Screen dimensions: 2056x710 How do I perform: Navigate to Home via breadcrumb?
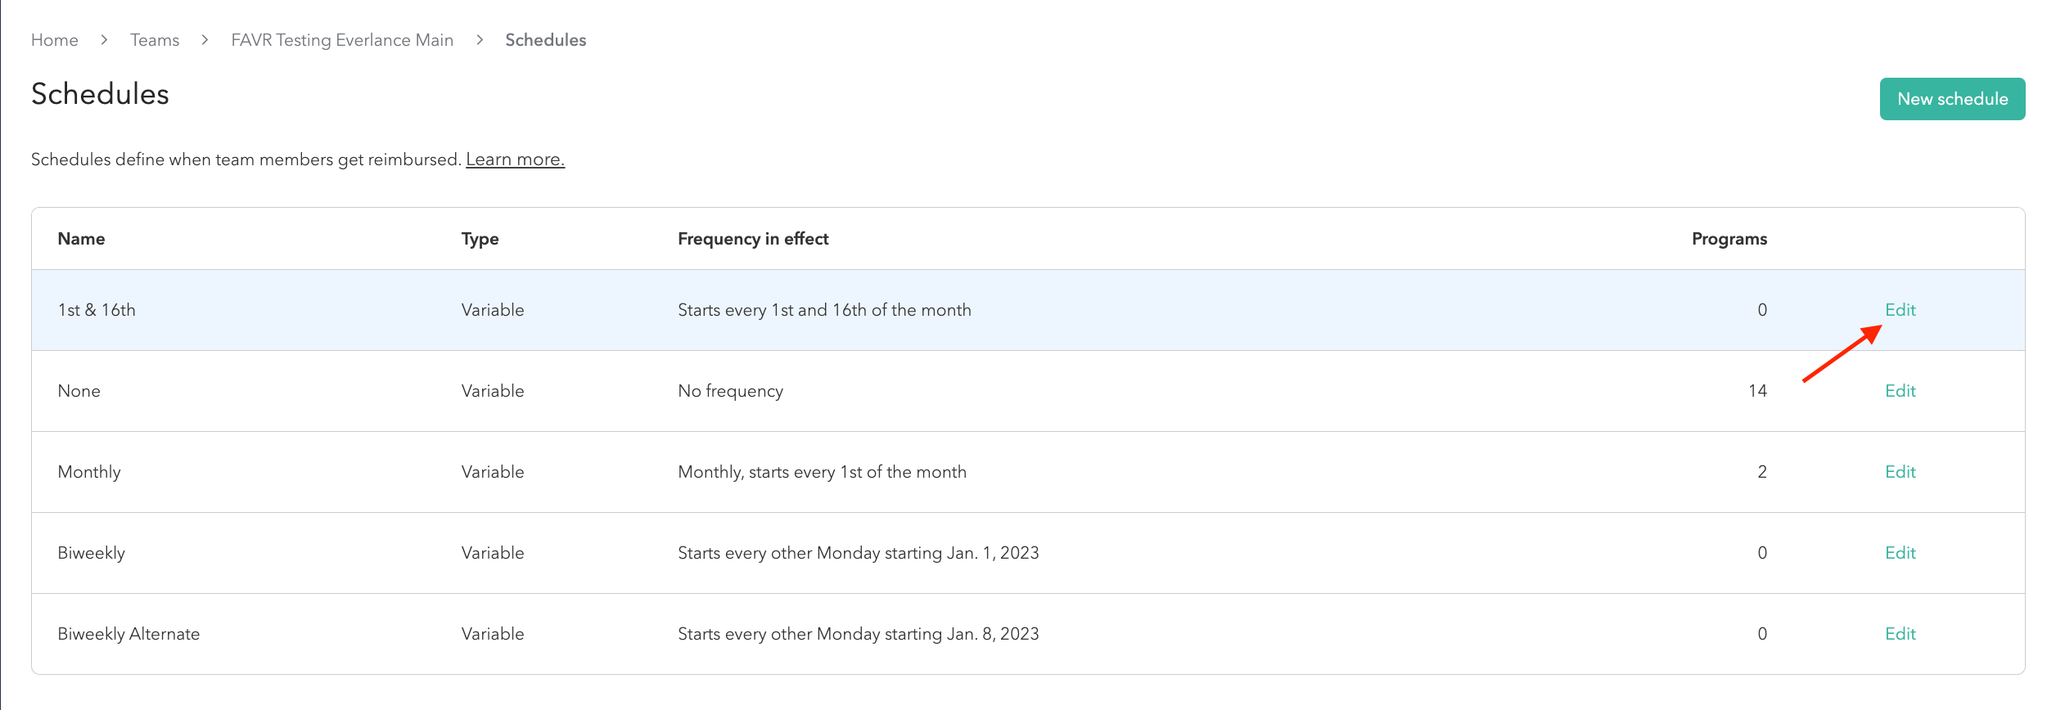tap(54, 39)
